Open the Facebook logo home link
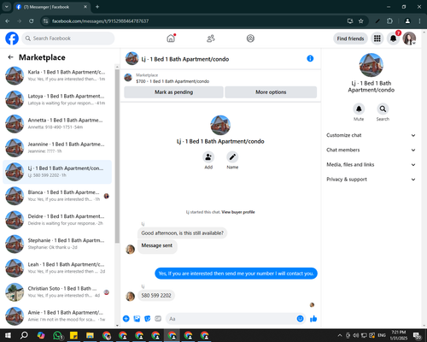Screen dimensions: 427x342 click(x=12, y=38)
